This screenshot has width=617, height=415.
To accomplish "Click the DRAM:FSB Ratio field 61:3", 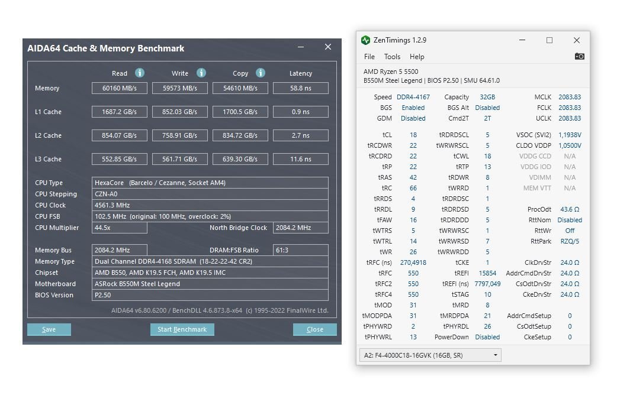I will (301, 250).
